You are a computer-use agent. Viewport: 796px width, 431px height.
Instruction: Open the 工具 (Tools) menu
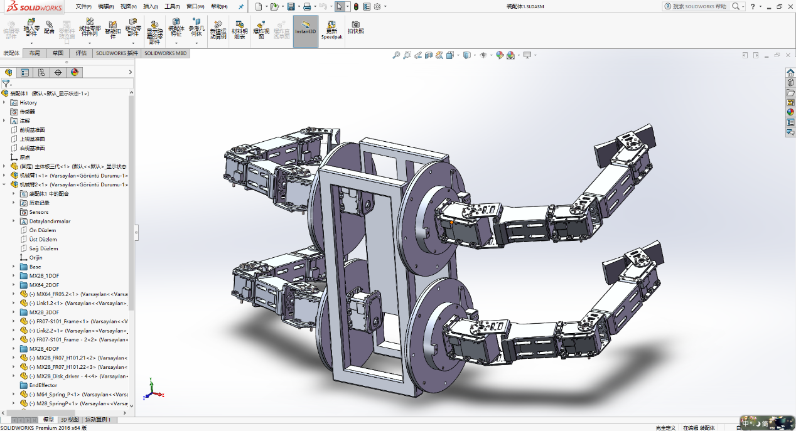pyautogui.click(x=171, y=6)
